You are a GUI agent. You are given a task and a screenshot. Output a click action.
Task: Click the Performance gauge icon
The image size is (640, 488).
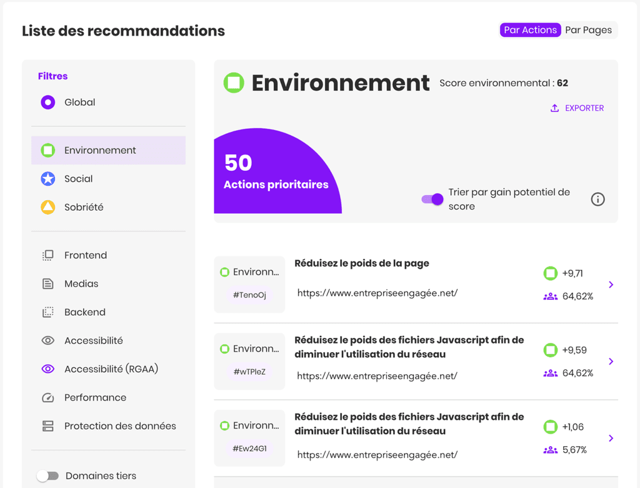click(47, 398)
